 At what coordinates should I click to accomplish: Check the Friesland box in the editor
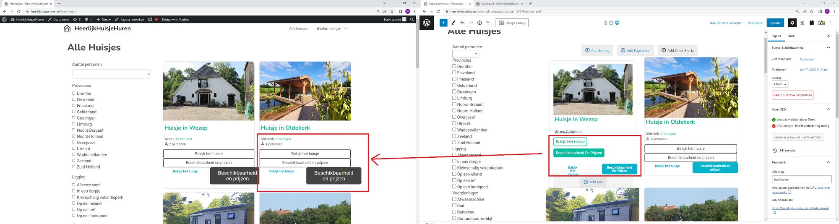coord(454,79)
